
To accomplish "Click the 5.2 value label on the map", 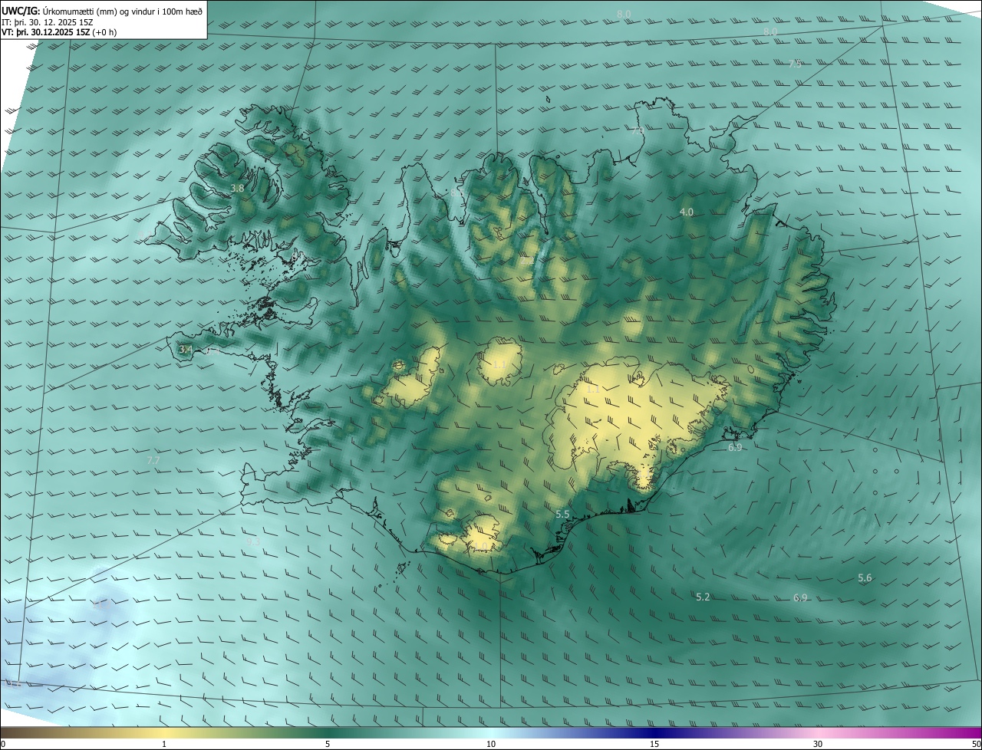I will (703, 597).
